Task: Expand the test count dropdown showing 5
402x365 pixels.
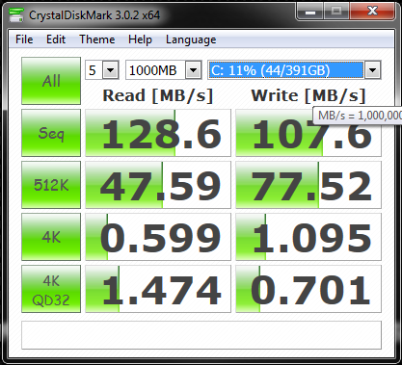Action: click(111, 70)
